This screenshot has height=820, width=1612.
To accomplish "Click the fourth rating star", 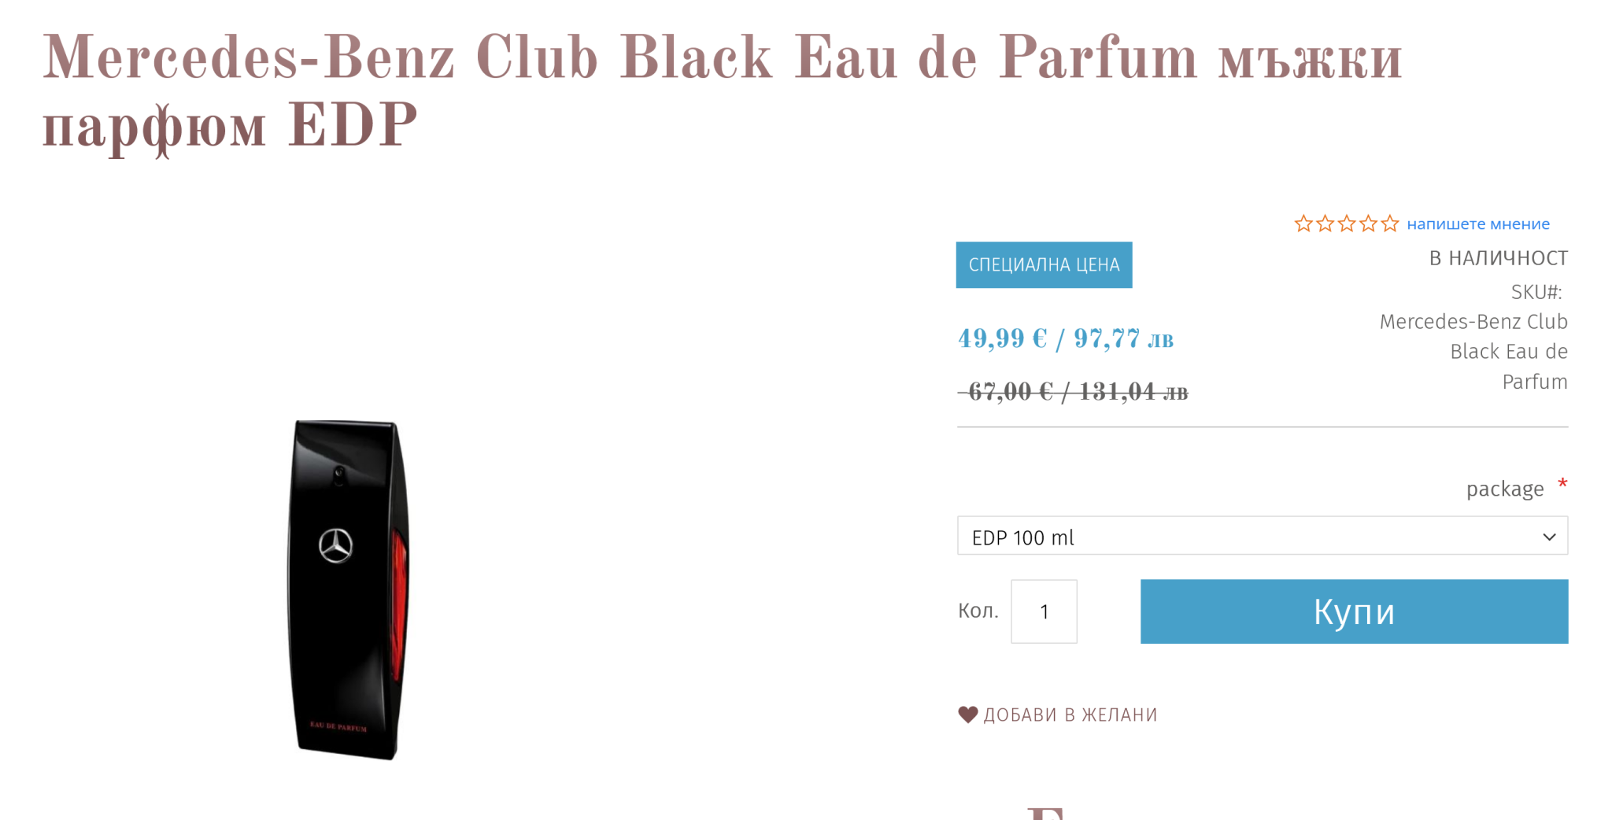I will [1369, 224].
